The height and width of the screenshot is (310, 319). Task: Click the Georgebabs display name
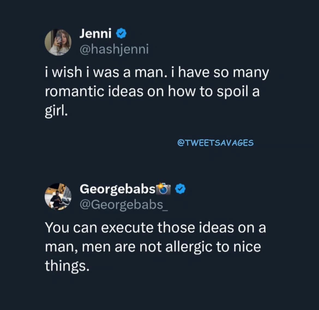[x=118, y=189]
